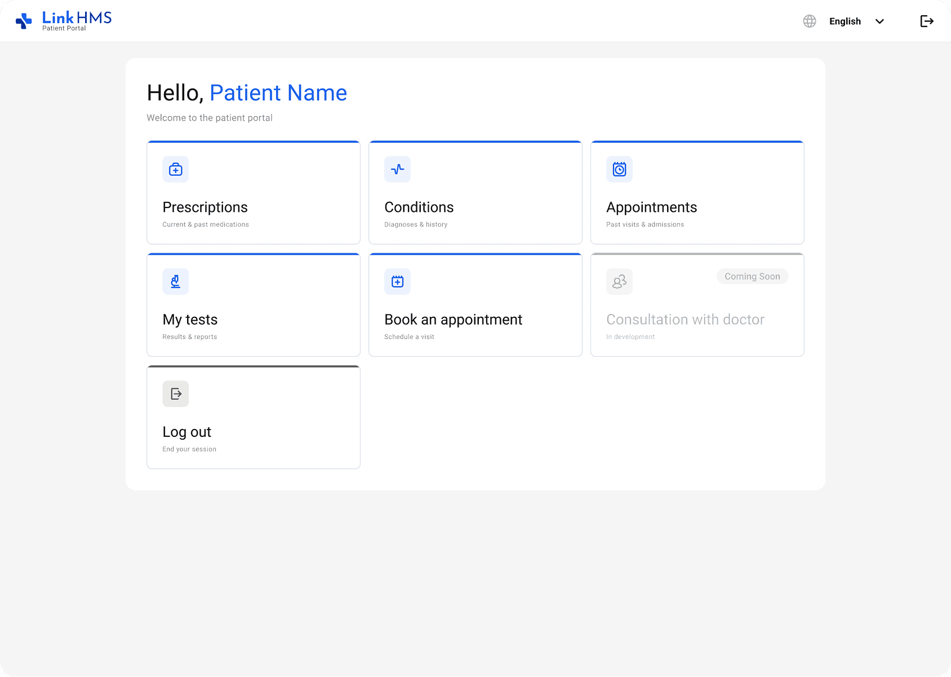Click the Consultation with doctor people icon
Screen dimensions: 951x677
pyautogui.click(x=620, y=281)
